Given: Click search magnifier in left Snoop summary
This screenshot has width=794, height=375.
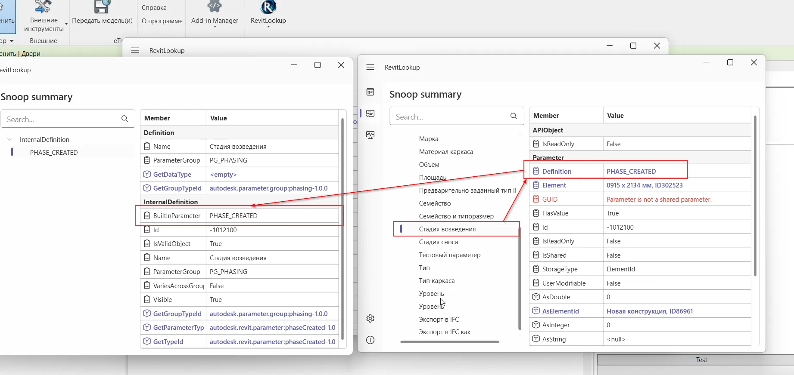Looking at the screenshot, I should click(x=125, y=119).
